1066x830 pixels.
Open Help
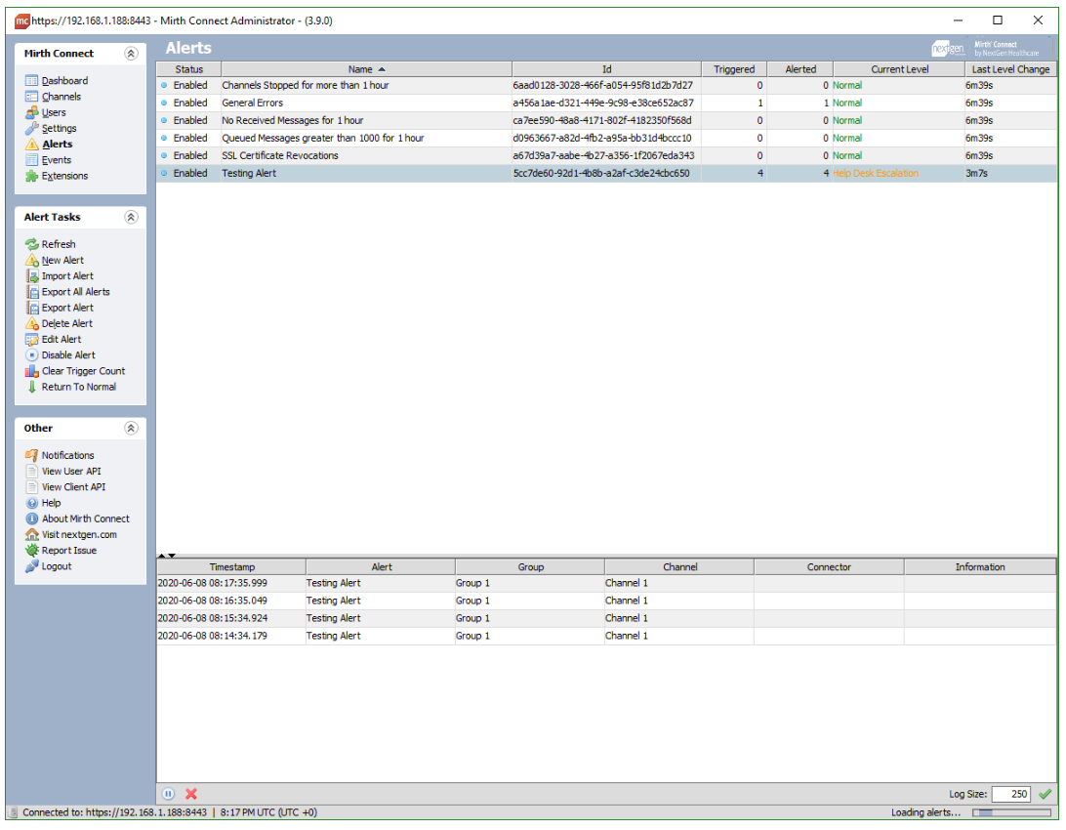pyautogui.click(x=44, y=503)
